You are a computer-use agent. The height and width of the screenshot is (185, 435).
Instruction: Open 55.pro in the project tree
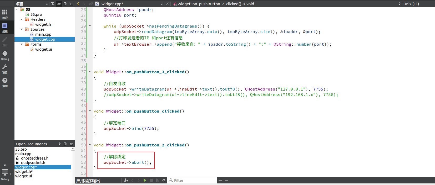(36, 14)
